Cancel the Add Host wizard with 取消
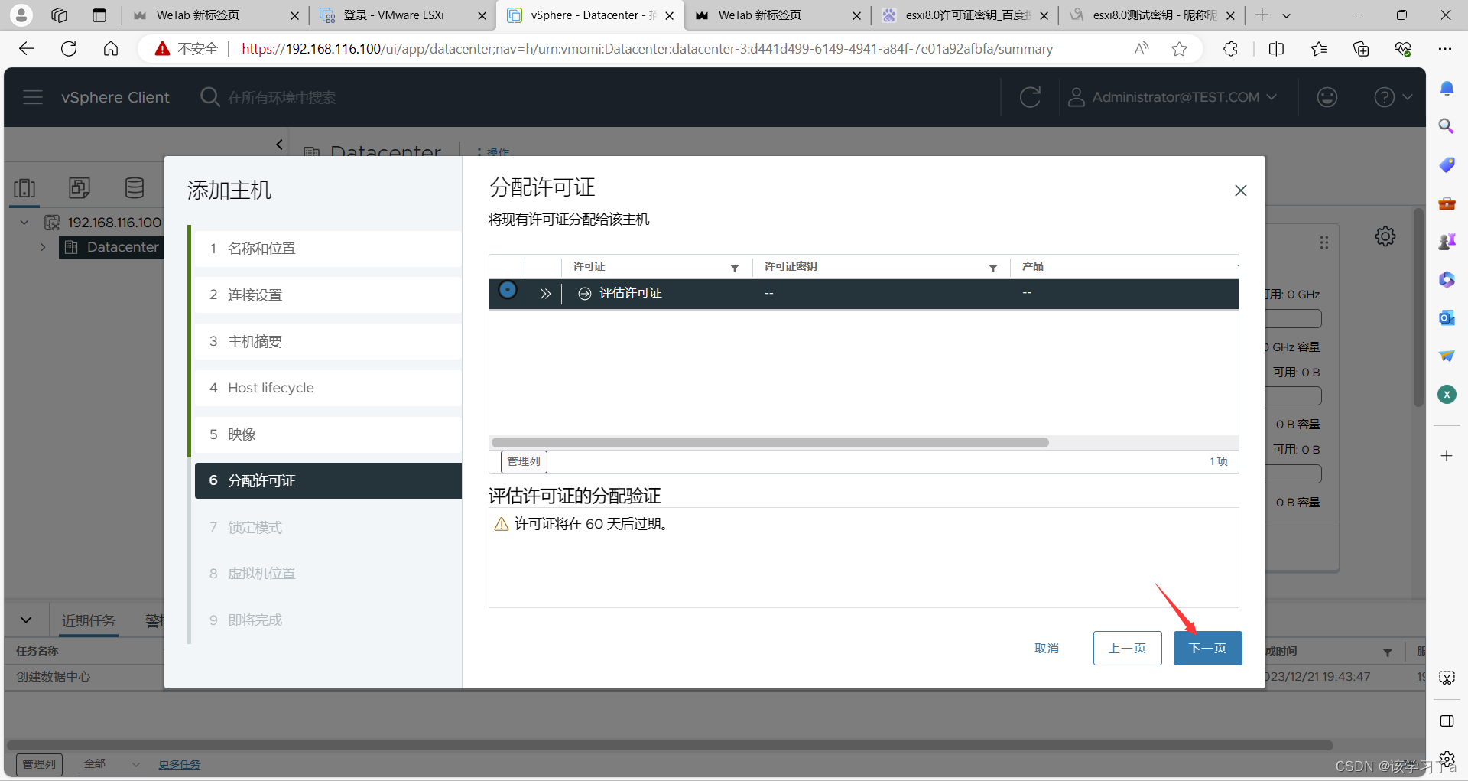The width and height of the screenshot is (1468, 781). (1047, 648)
